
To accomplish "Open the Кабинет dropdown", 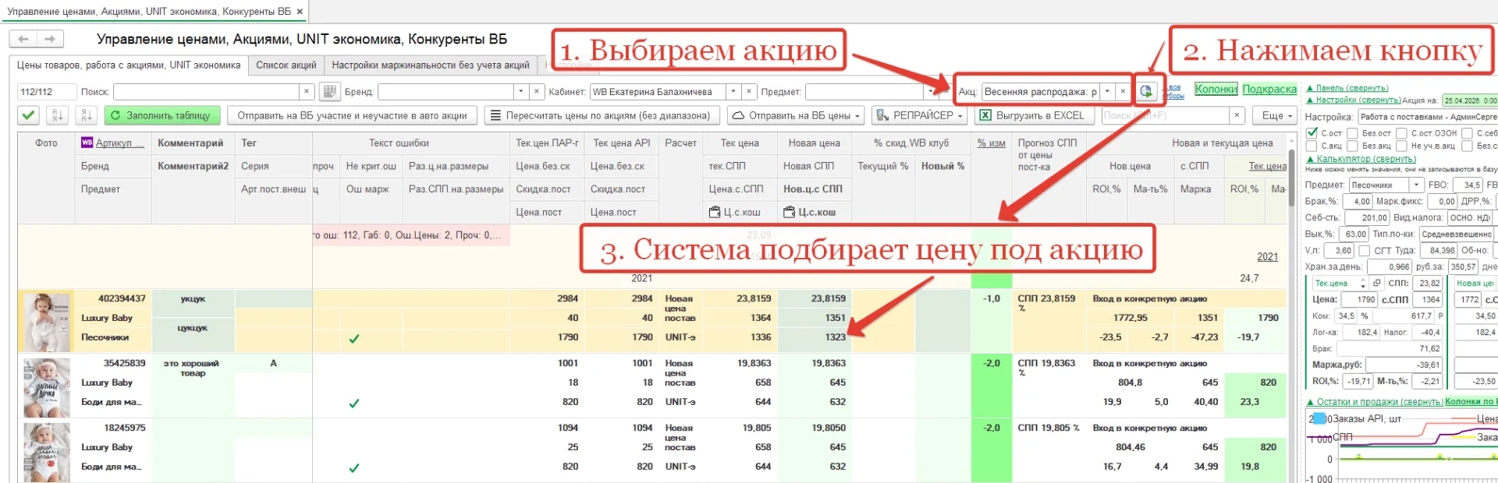I will (733, 92).
